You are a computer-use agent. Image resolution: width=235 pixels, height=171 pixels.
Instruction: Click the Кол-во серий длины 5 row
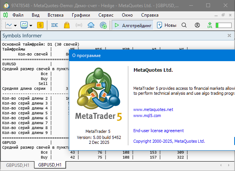tap(25, 113)
